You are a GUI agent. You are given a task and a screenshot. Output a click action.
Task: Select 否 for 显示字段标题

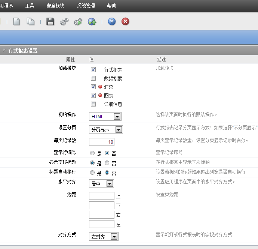point(107,163)
